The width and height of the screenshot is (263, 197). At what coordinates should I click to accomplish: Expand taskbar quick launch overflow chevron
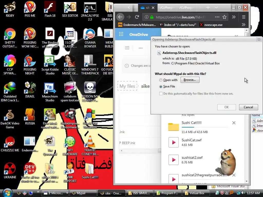(38, 192)
